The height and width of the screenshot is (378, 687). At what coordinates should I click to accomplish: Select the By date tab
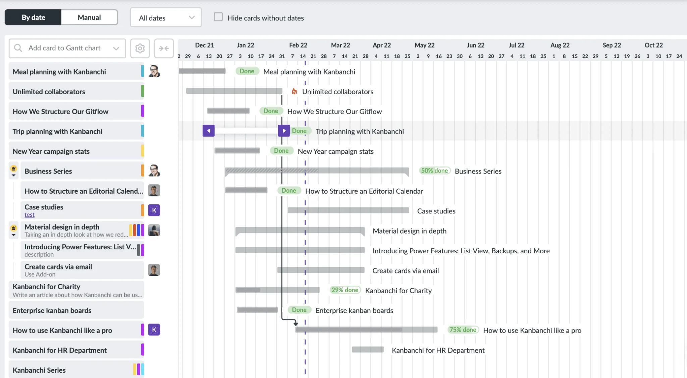33,17
